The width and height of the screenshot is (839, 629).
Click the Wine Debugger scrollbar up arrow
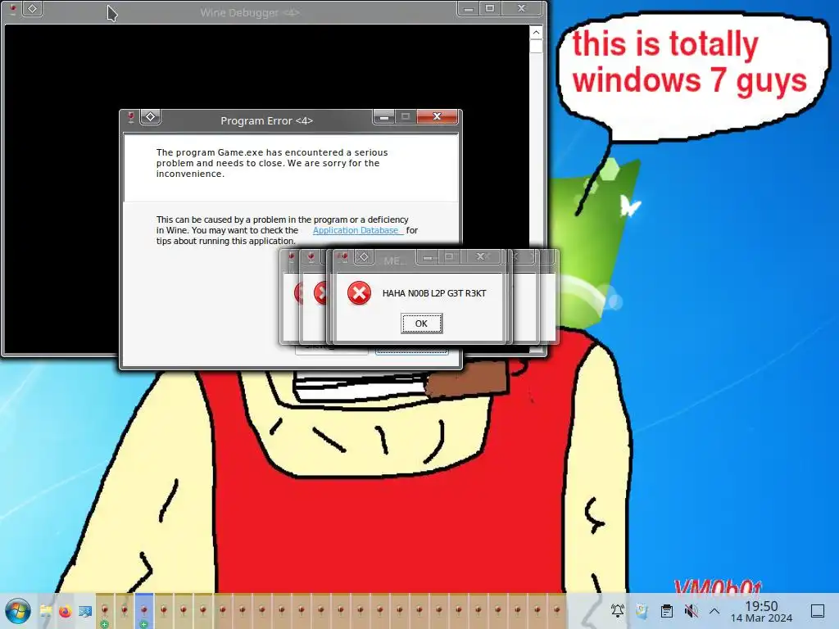(536, 33)
